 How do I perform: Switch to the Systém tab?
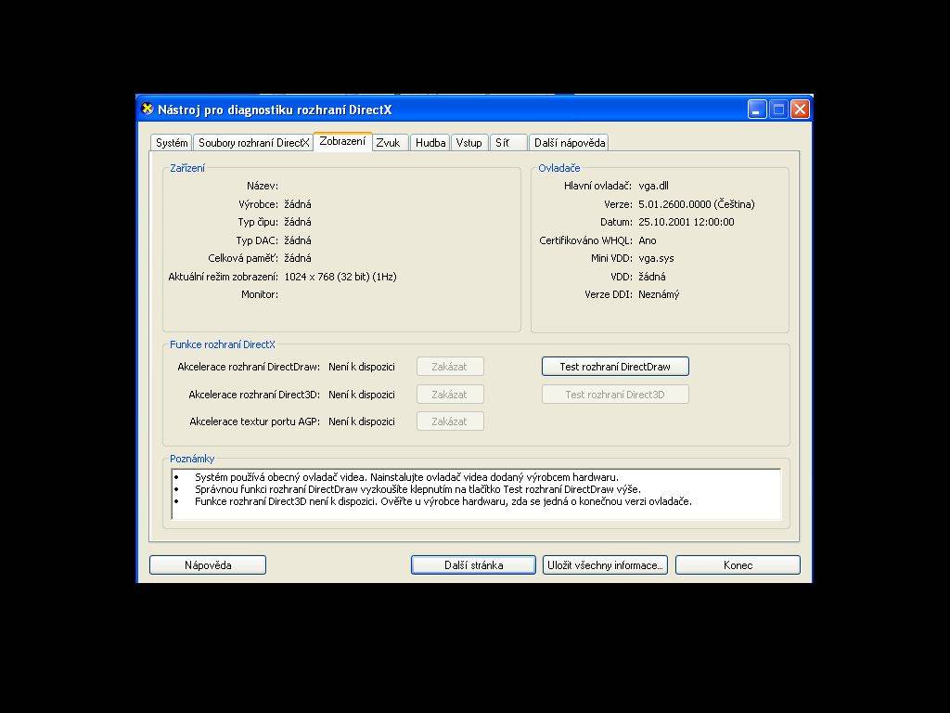pos(172,142)
